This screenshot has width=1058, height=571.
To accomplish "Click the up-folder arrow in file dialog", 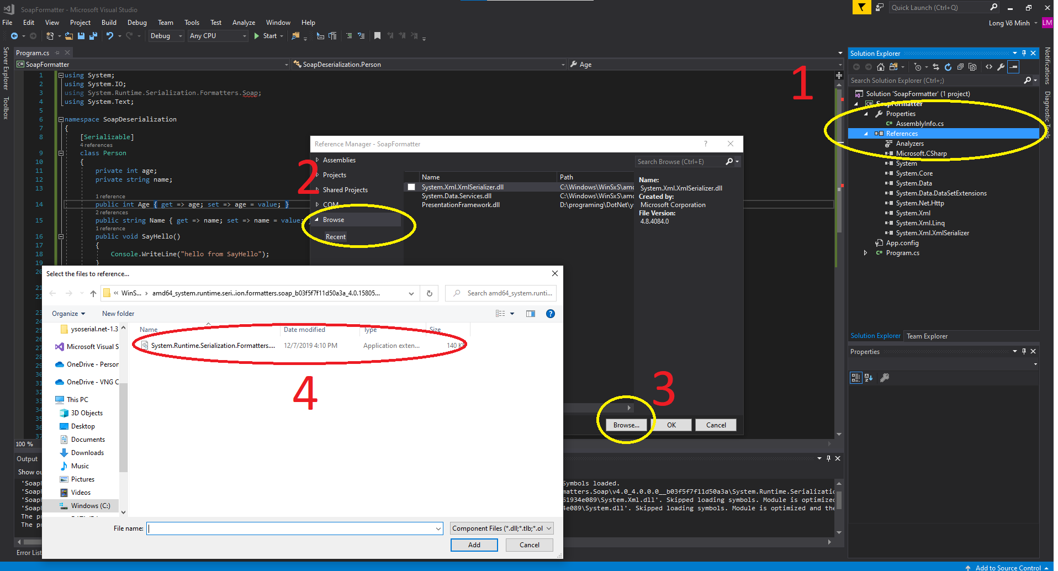I will click(93, 293).
